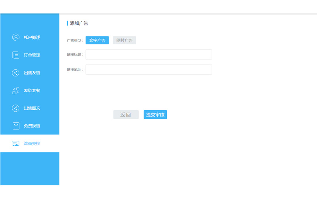Screen dimensions: 317x198
Task: Select the active 流量交换 menu label
Action: [x=32, y=143]
